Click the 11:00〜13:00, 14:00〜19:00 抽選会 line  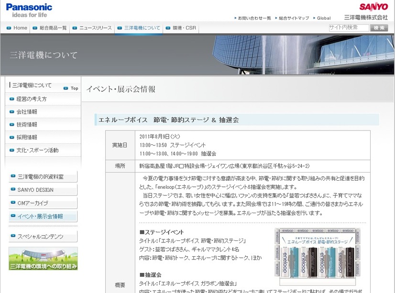(x=177, y=153)
